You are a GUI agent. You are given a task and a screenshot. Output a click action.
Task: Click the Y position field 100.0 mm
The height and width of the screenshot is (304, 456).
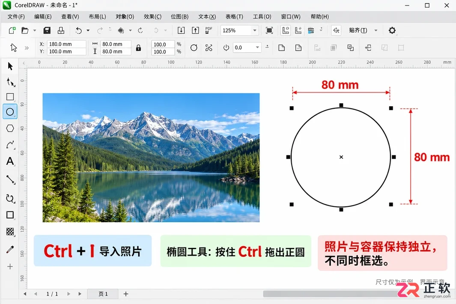point(67,51)
